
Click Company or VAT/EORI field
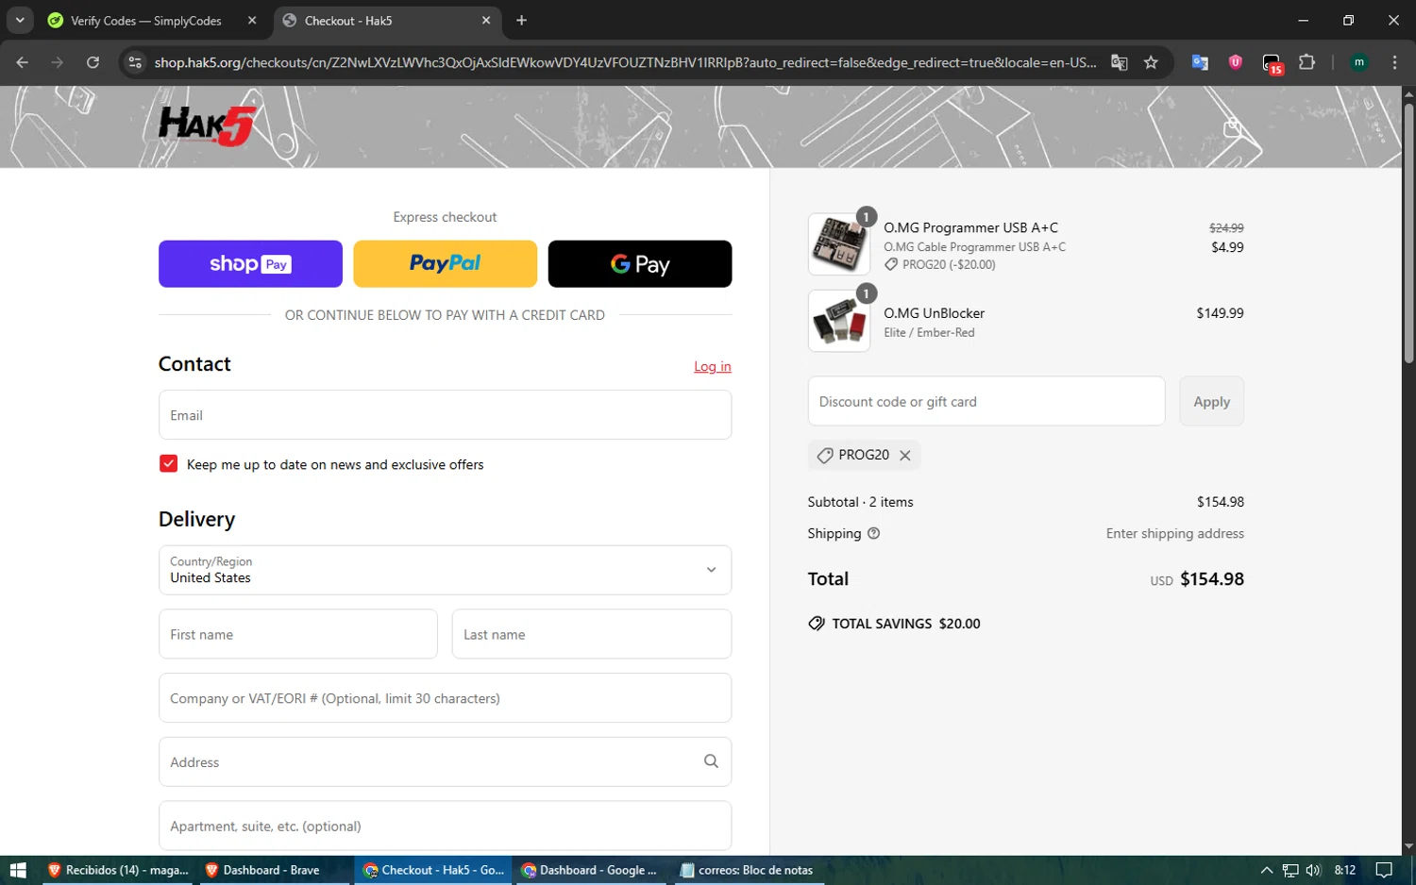coord(445,698)
